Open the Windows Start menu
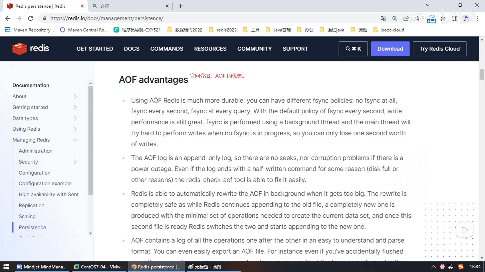Screen dimensions: 485x272 pyautogui.click(x=6, y=267)
